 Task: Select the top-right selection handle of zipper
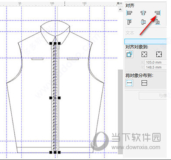click(59, 43)
